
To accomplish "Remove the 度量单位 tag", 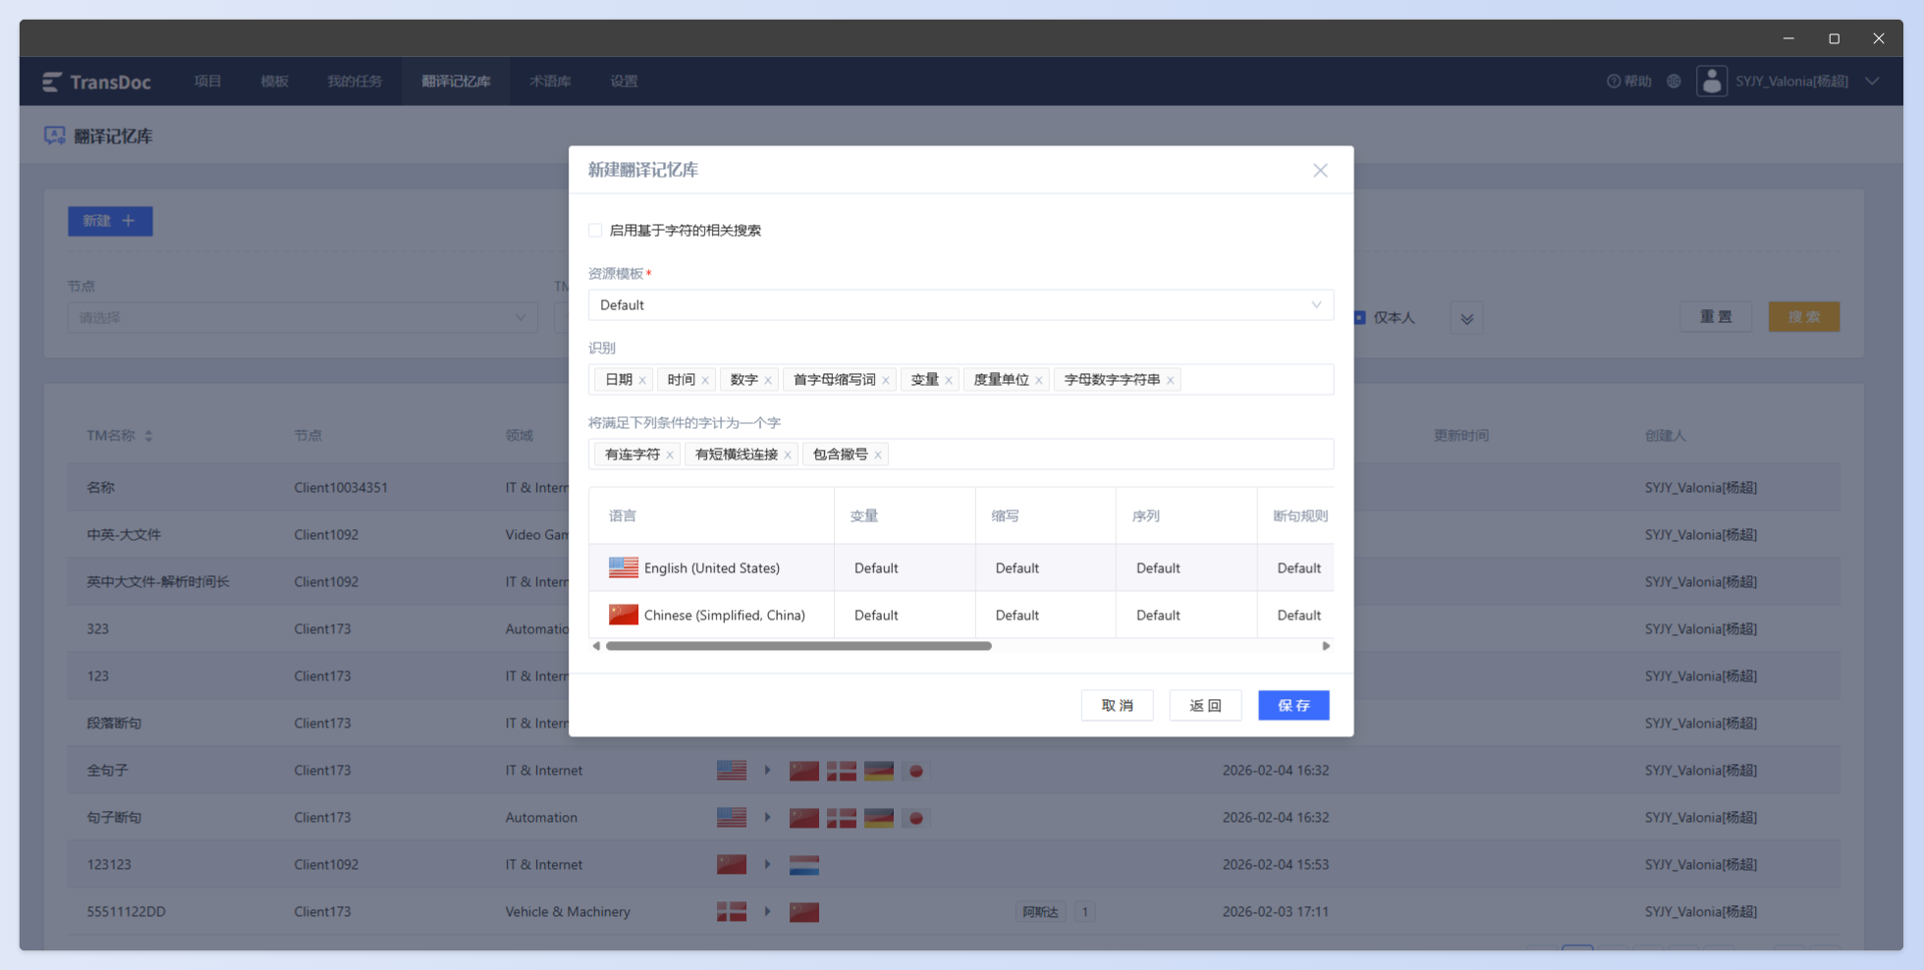I will tap(1039, 380).
